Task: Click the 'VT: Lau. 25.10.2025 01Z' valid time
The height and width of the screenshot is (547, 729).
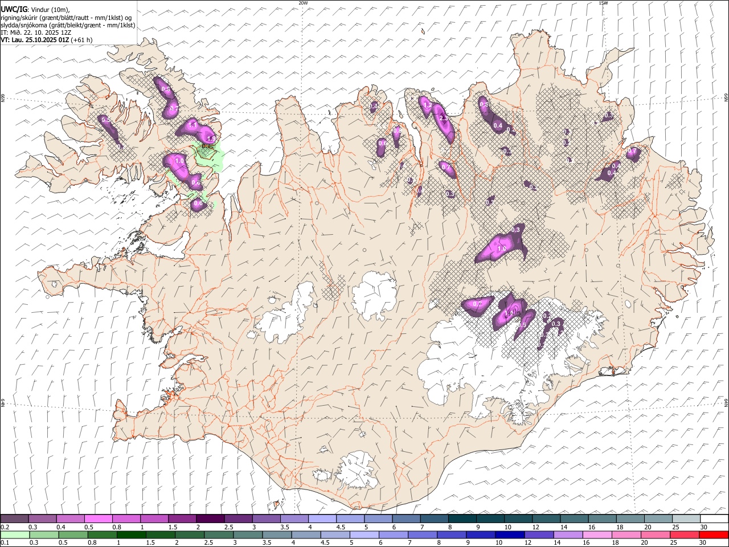Action: [35, 40]
